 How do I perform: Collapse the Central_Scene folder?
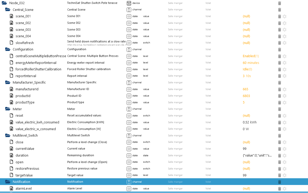coord(8,10)
